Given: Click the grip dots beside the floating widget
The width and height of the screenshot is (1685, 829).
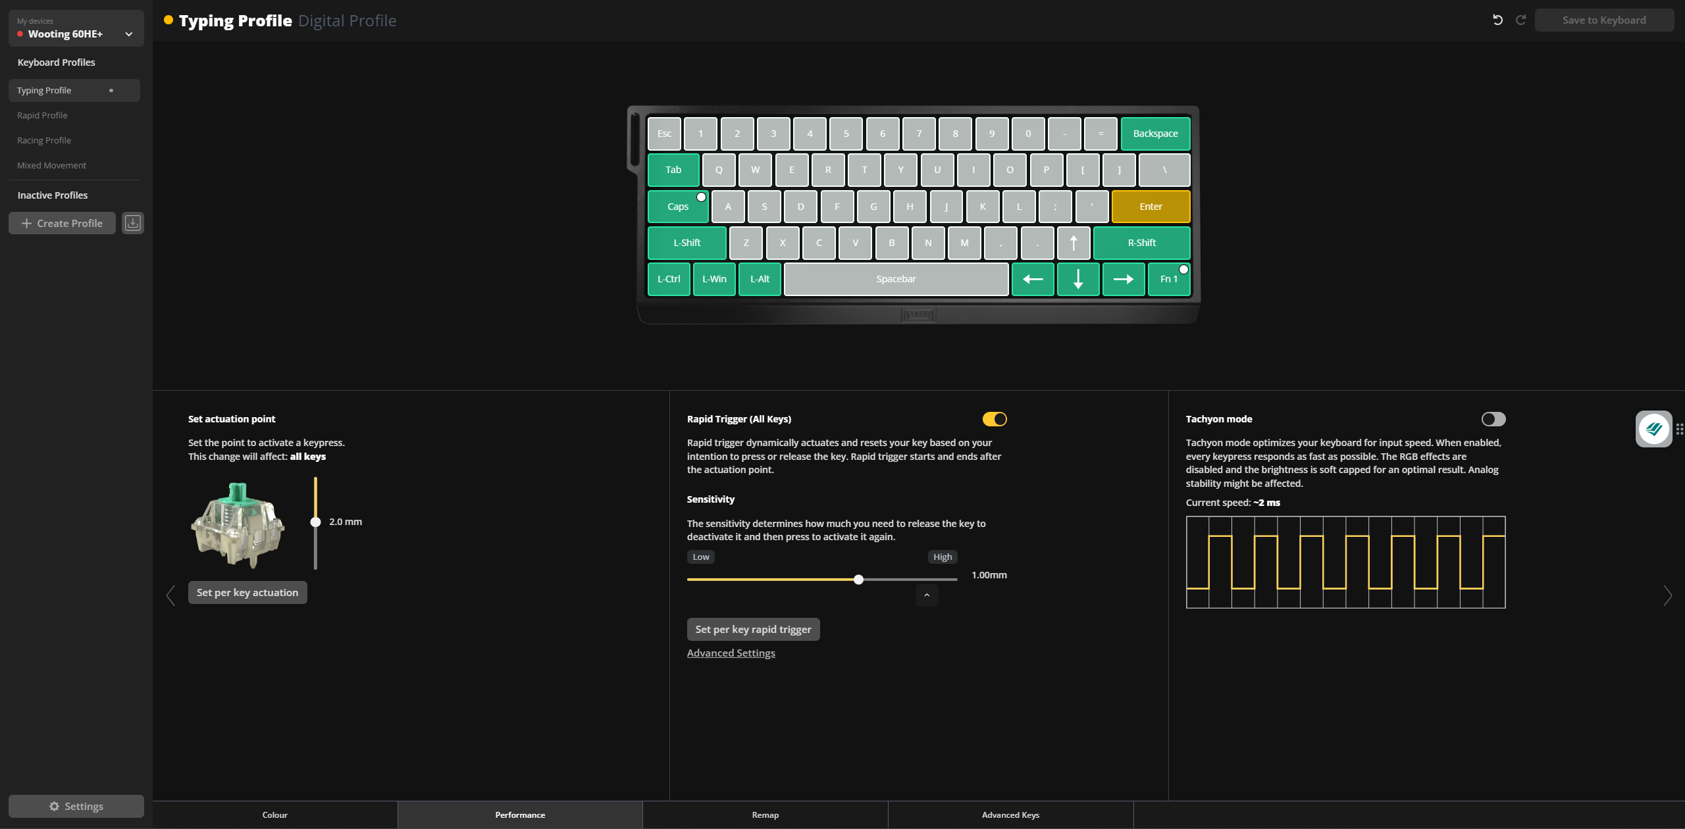Looking at the screenshot, I should 1680,429.
